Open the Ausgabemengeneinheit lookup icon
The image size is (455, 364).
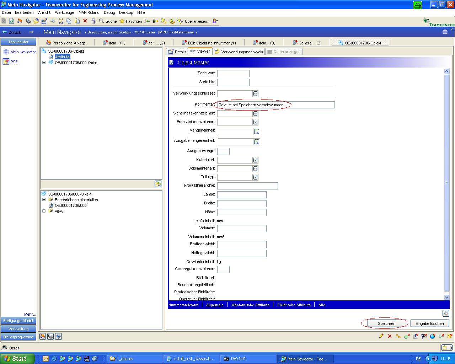[x=257, y=142]
